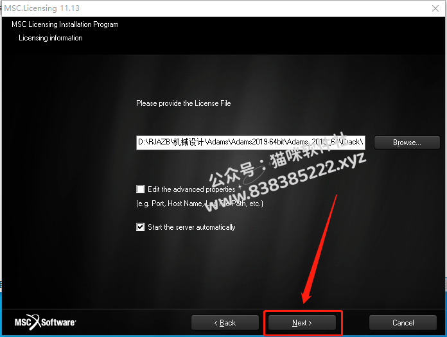The width and height of the screenshot is (447, 337).
Task: Cancel the MSC Licensing installation
Action: point(403,322)
